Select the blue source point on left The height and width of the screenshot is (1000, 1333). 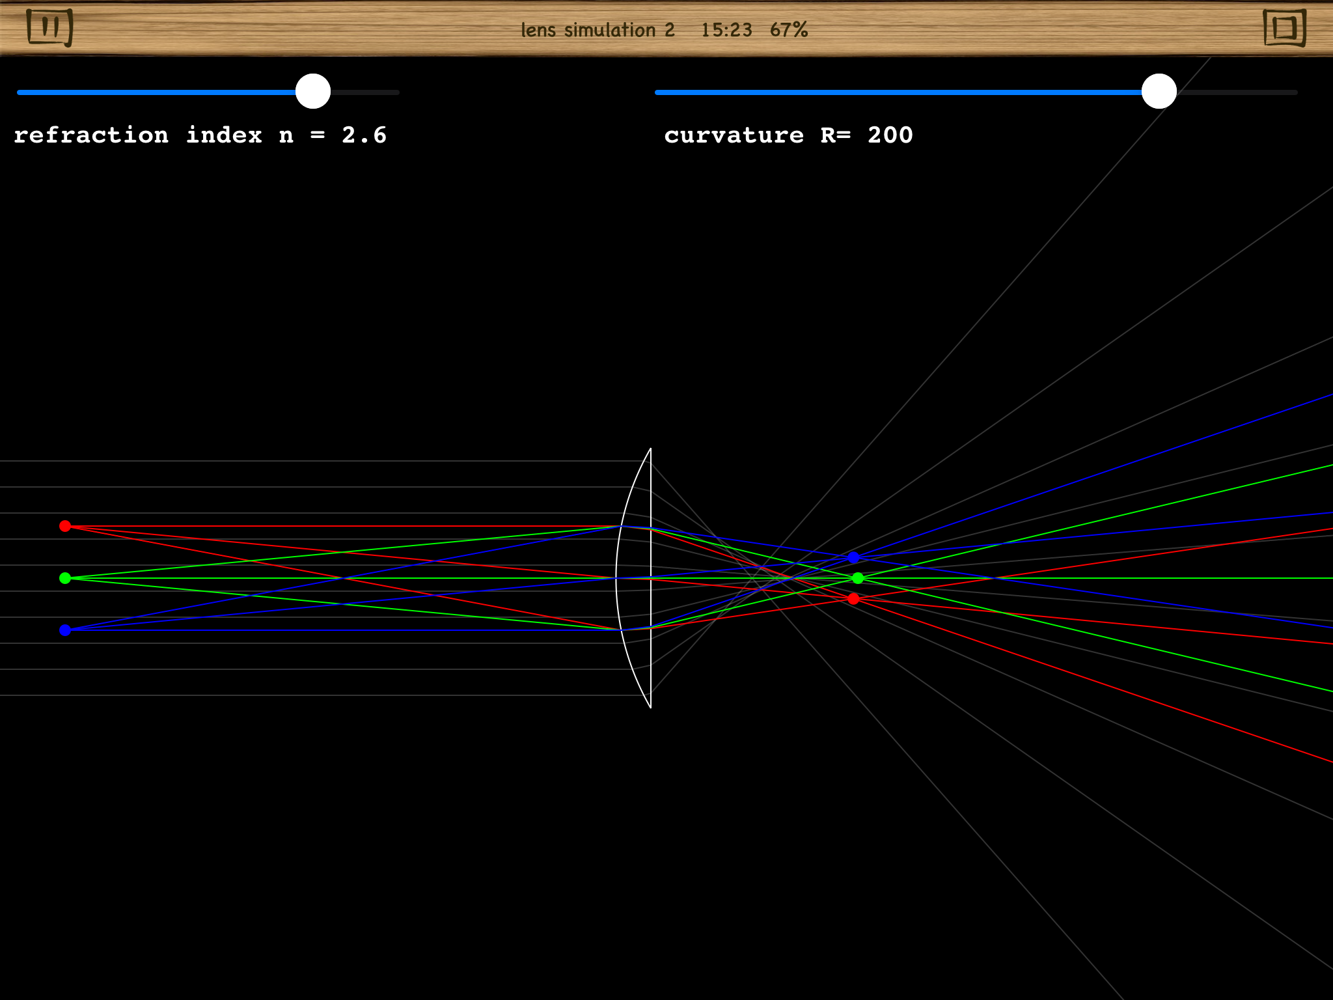tap(65, 630)
